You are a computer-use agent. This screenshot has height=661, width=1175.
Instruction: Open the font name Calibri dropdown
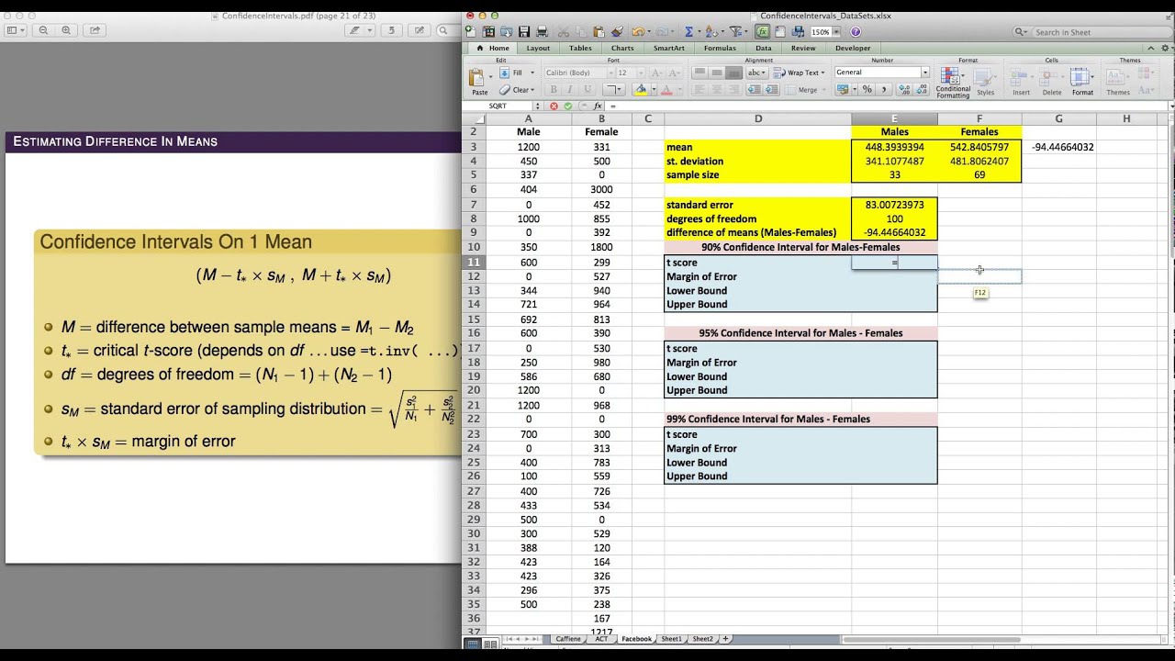610,73
